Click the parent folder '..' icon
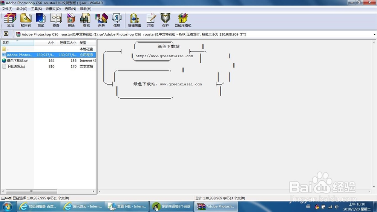The width and height of the screenshot is (377, 212). click(x=4, y=49)
